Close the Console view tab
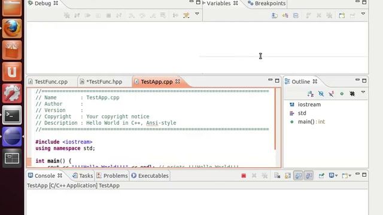The width and height of the screenshot is (383, 215). tap(60, 176)
